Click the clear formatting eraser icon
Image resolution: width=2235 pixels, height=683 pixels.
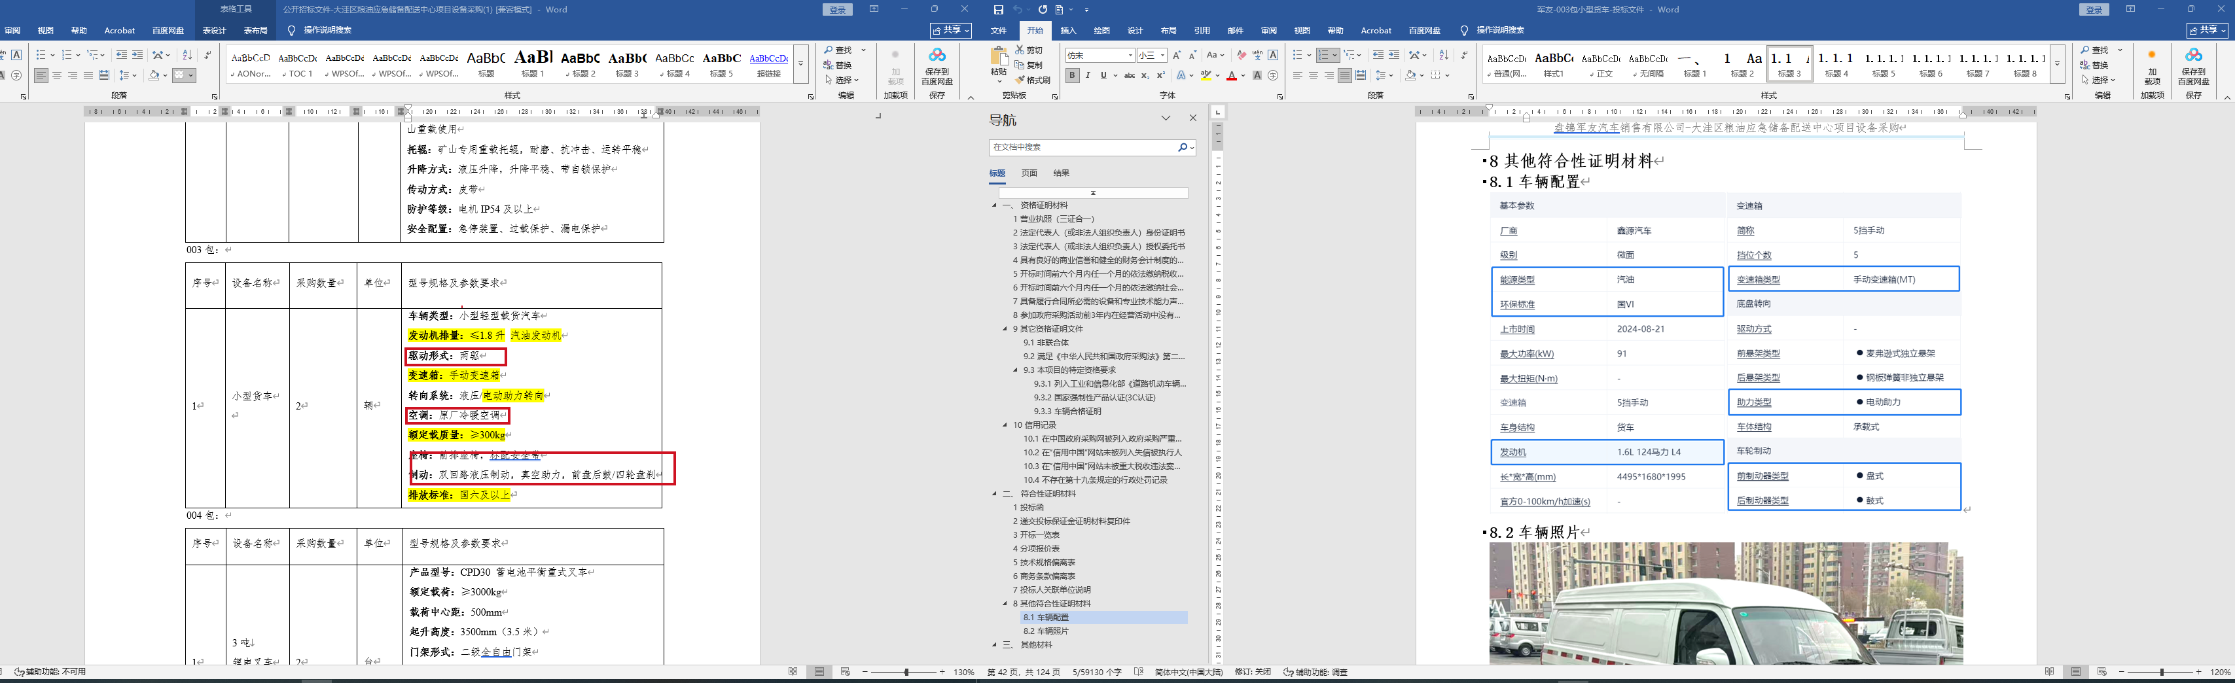click(1242, 56)
